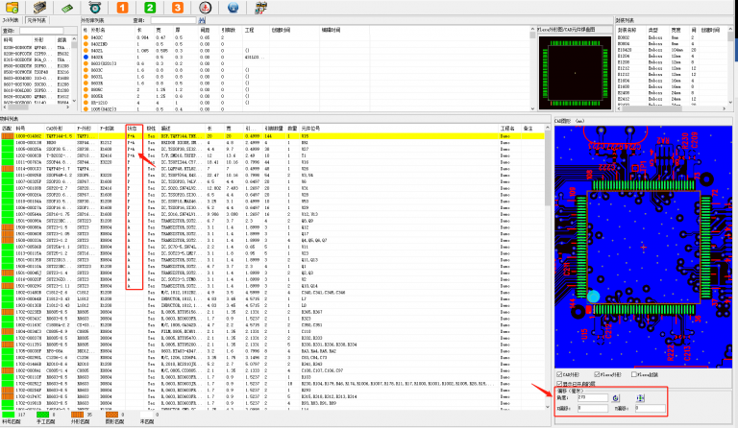Switch to the 元件列表 tab
Screen dimensions: 738x428
tap(37, 20)
